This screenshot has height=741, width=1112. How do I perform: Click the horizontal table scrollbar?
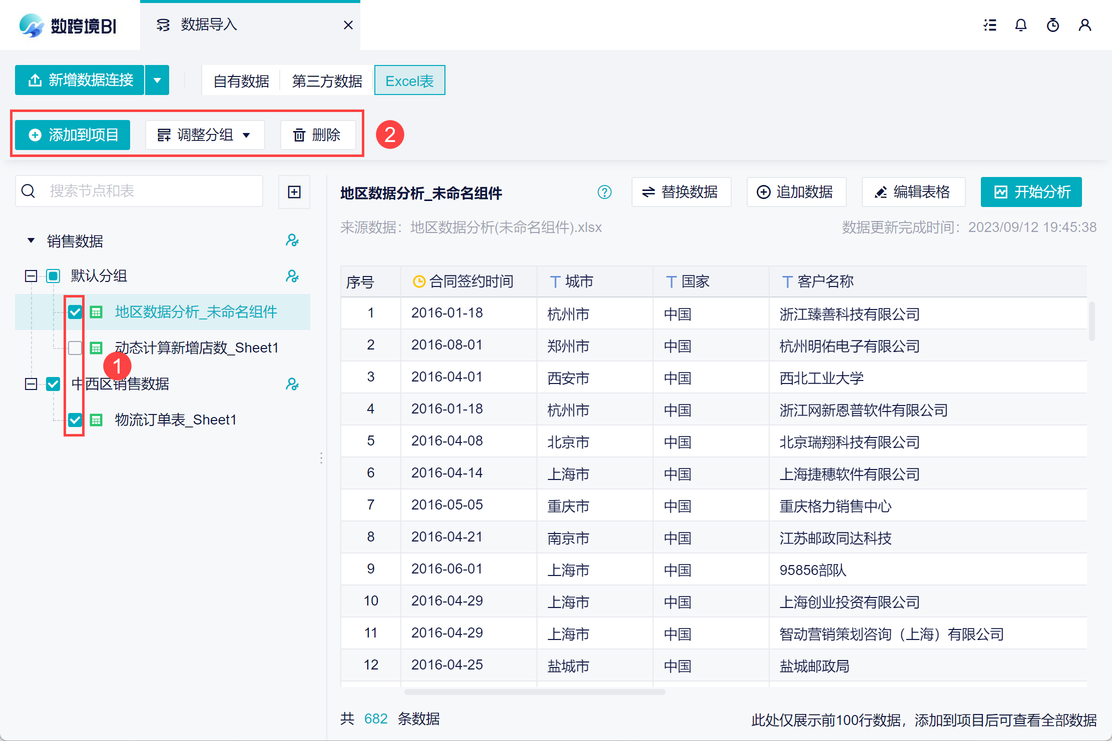[x=534, y=692]
